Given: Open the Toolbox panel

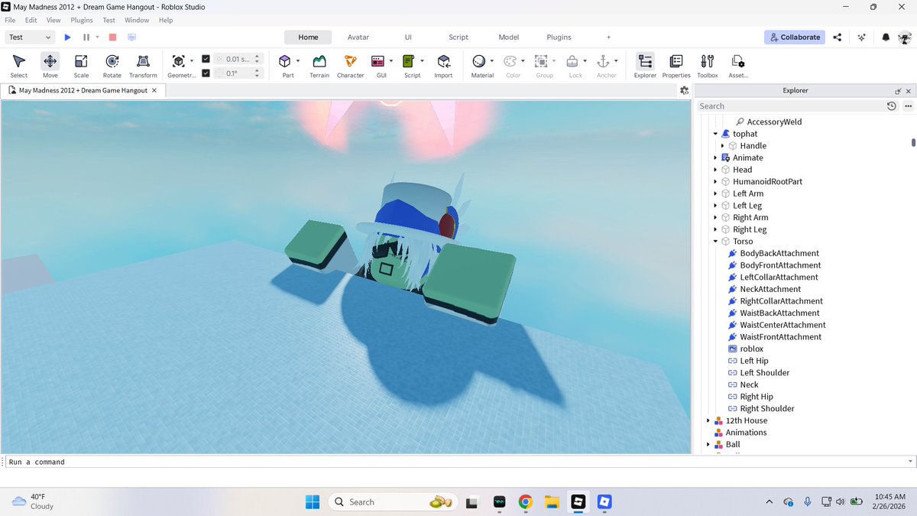Looking at the screenshot, I should (x=708, y=66).
